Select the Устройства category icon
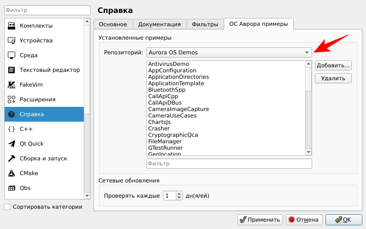The width and height of the screenshot is (366, 229). [x=12, y=41]
